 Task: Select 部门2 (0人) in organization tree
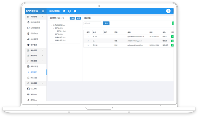coord(59,34)
